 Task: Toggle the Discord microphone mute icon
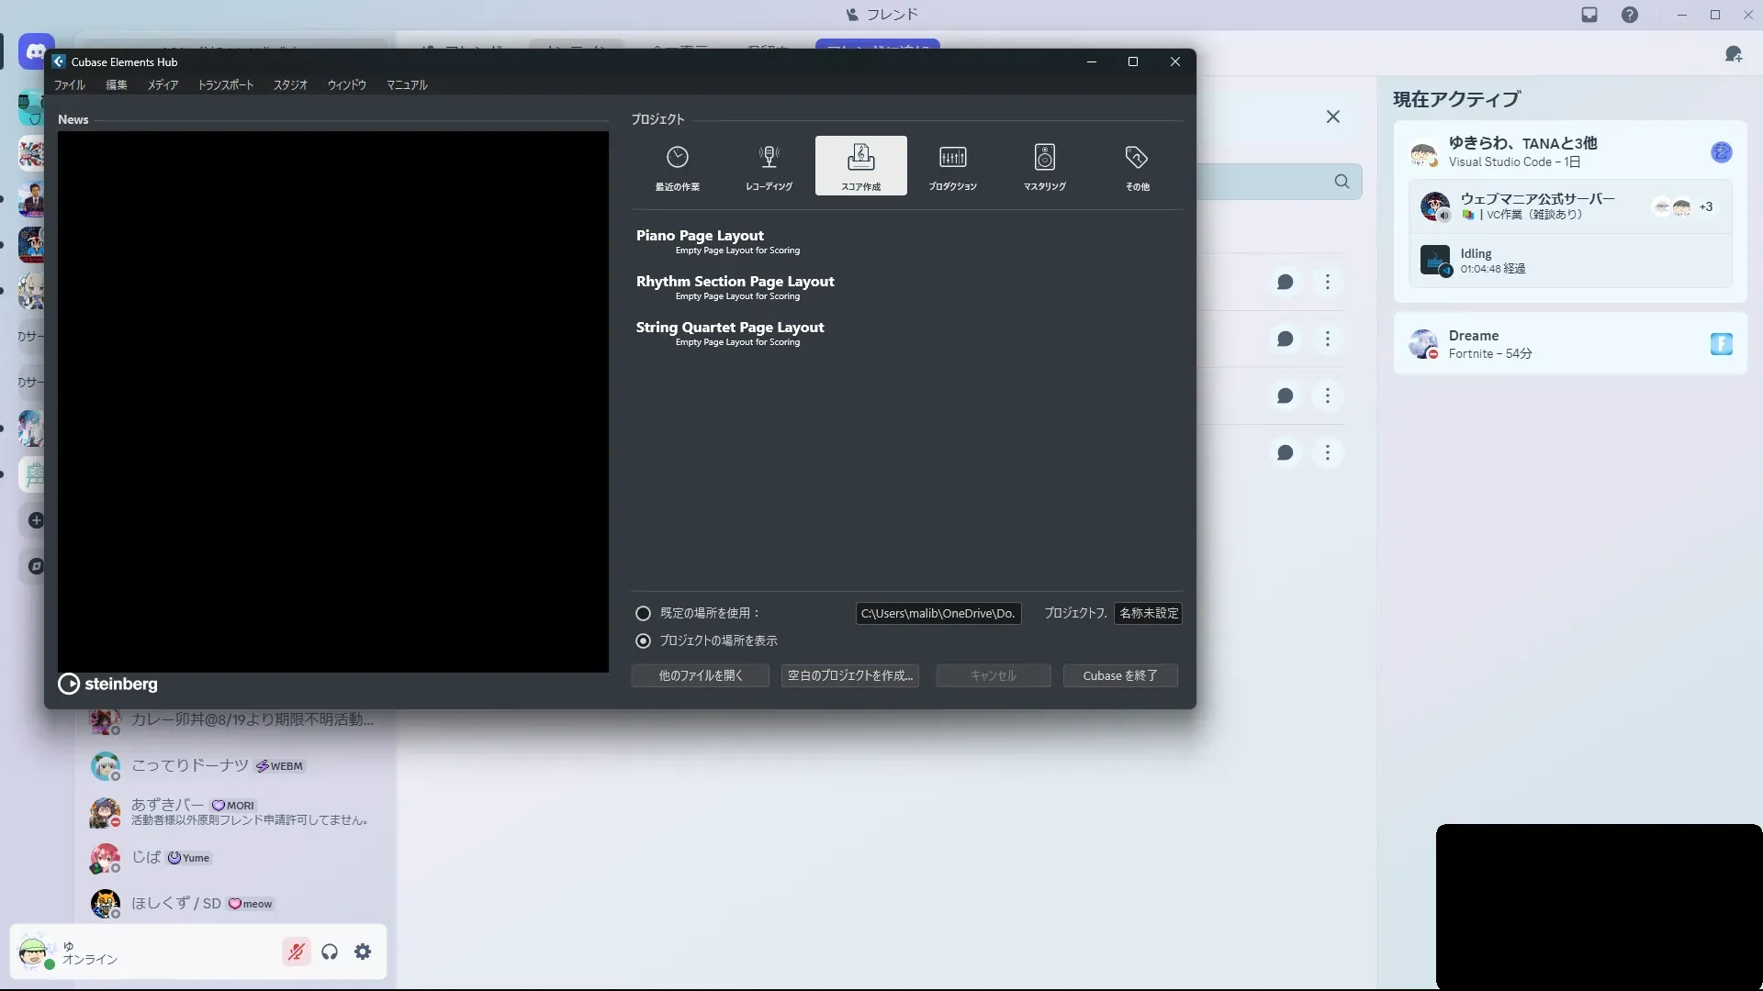[296, 952]
